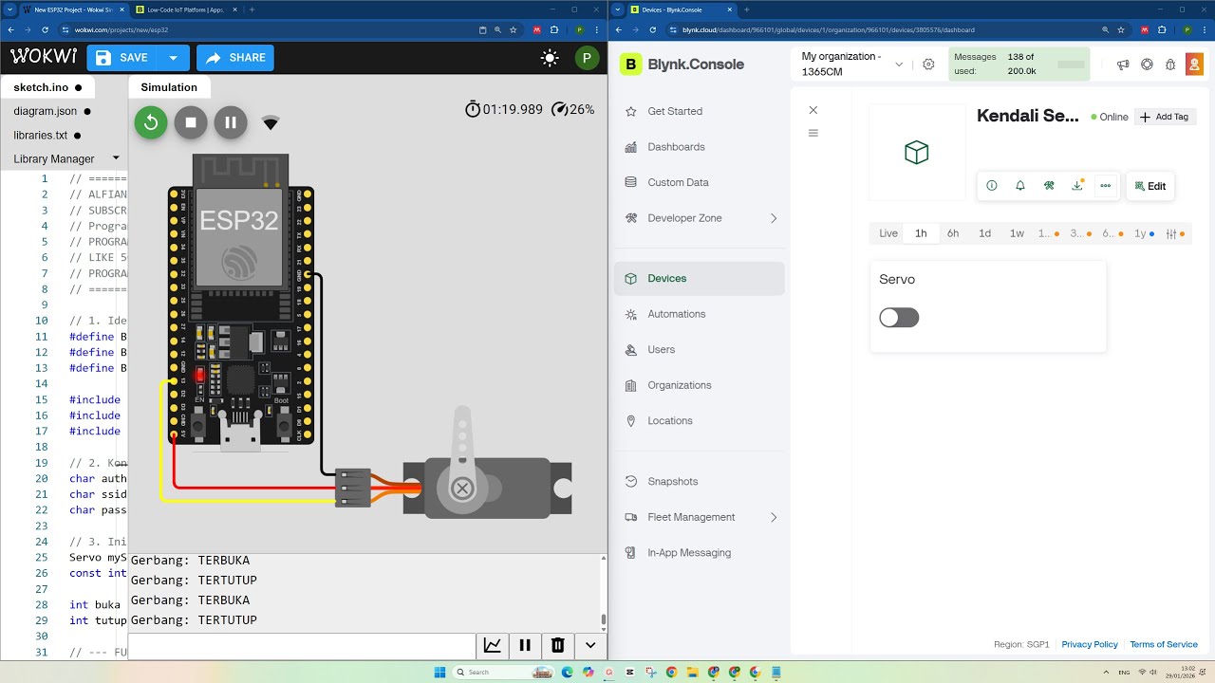Viewport: 1215px width, 683px height.
Task: Restart the Wokwi simulation
Action: point(151,122)
